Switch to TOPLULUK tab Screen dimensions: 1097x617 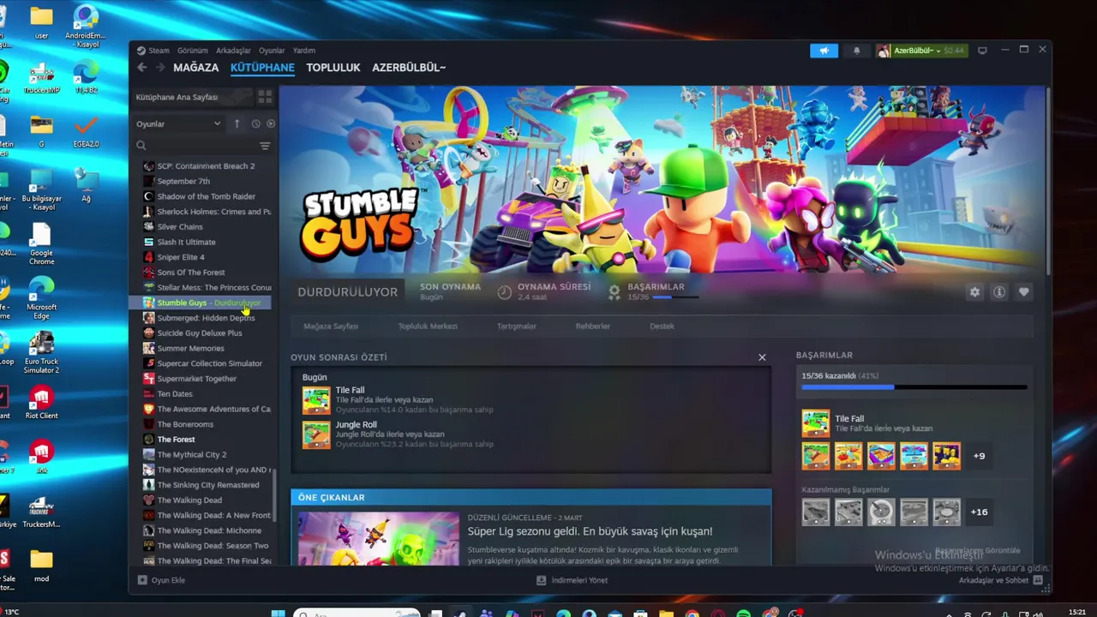pos(333,68)
